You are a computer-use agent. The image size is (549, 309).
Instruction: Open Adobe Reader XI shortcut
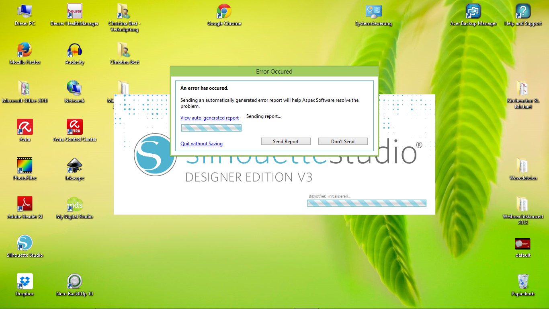pyautogui.click(x=25, y=208)
